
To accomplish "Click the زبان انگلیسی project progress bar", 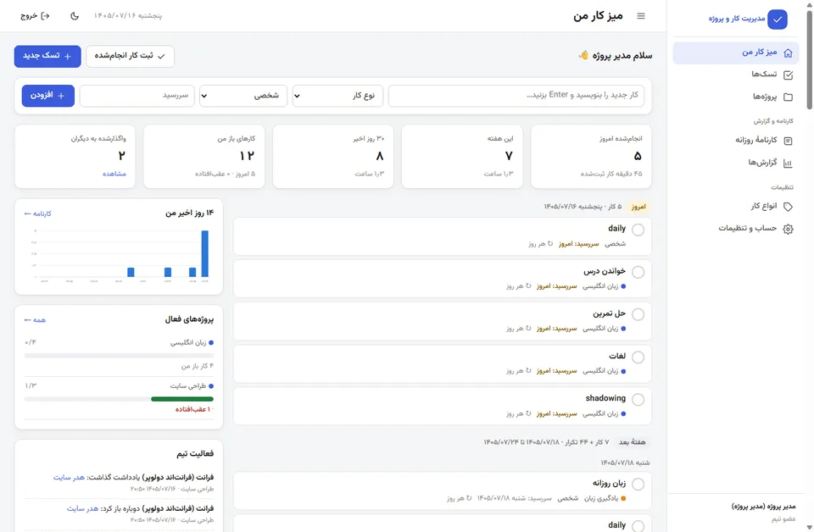I will coord(119,356).
